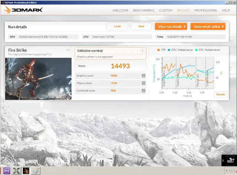The width and height of the screenshot is (237, 175).
Task: Open chart Details button
Action: (x=221, y=95)
